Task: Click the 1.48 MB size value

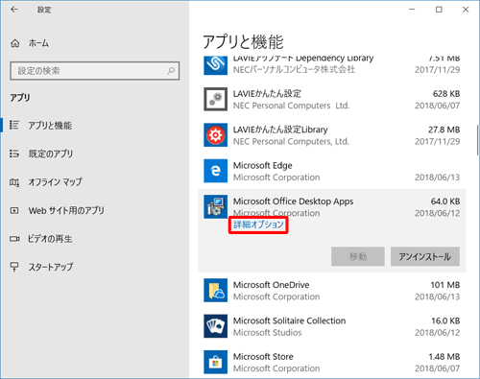Action: pyautogui.click(x=444, y=356)
